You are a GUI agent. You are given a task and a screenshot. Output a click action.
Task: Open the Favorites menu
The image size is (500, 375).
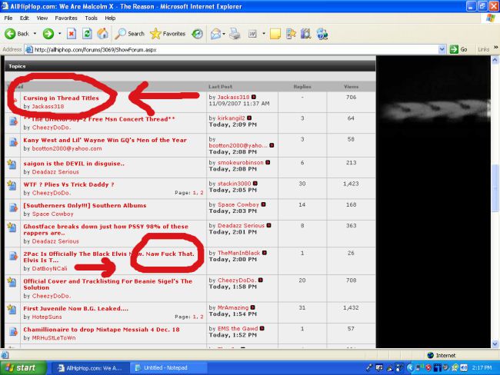tap(66, 18)
